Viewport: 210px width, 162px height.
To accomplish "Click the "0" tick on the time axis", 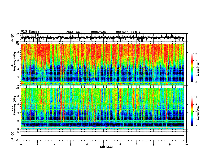I will pyautogui.click(x=21, y=145).
